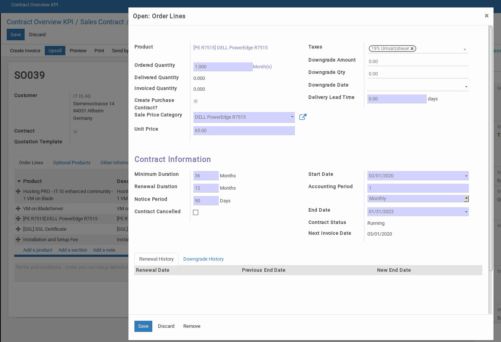Expand Sale Price Category dropdown
The image size is (501, 342).
tap(292, 117)
